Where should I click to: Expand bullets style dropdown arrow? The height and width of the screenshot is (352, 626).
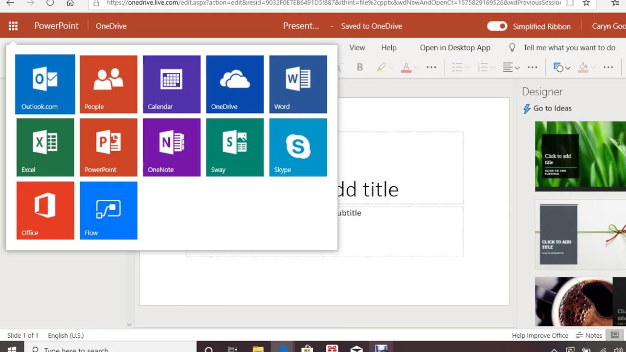coord(467,67)
